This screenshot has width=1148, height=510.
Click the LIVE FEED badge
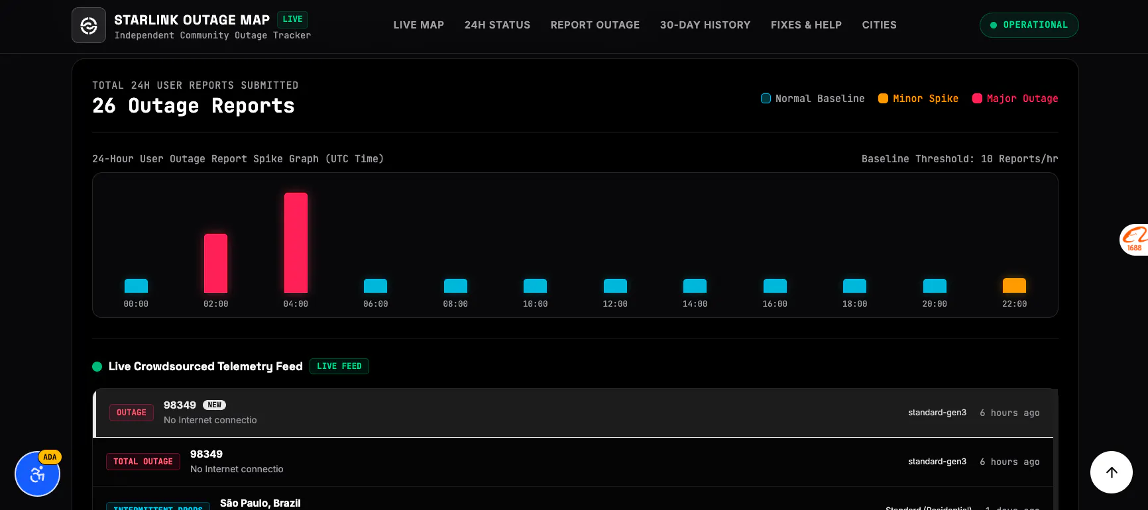339,366
